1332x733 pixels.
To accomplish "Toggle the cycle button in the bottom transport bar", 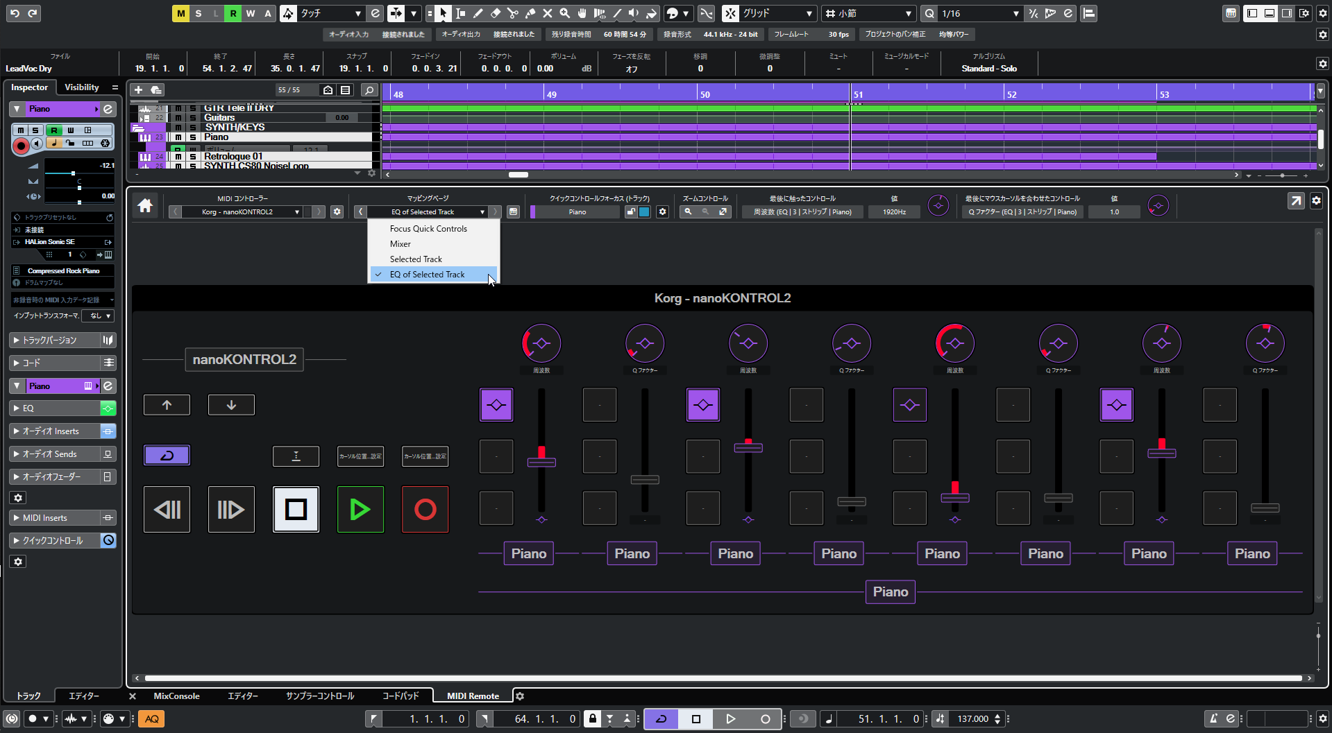I will 661,719.
